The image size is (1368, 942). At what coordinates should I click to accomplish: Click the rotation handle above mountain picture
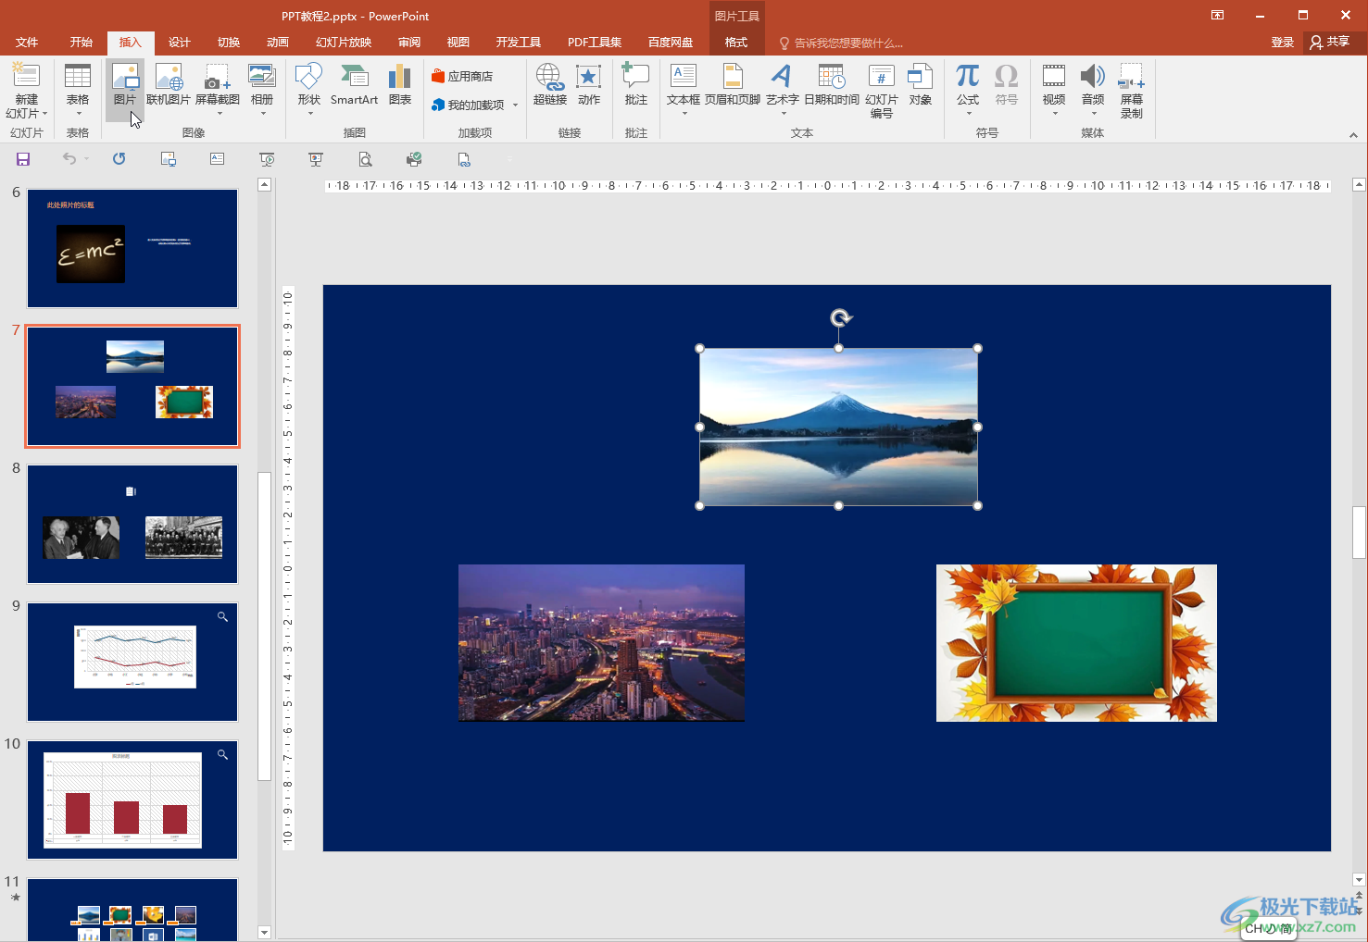(x=840, y=318)
